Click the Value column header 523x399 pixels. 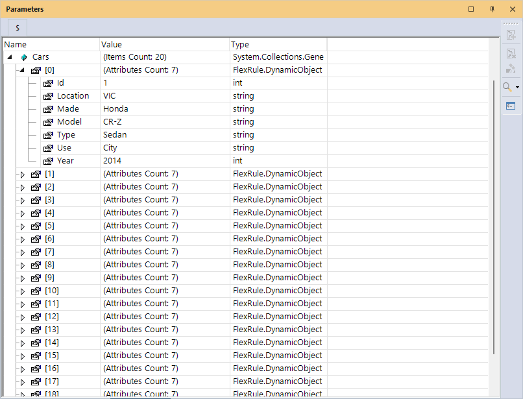(x=165, y=45)
